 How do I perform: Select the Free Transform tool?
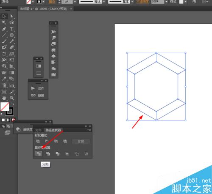pos(11,60)
